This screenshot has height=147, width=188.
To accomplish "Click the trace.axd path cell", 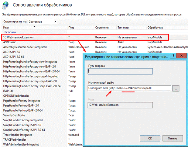I will tap(73, 135).
